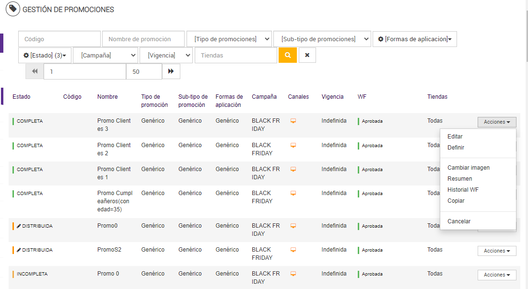
Task: Open Acciones button for PromoS2 row
Action: [496, 251]
